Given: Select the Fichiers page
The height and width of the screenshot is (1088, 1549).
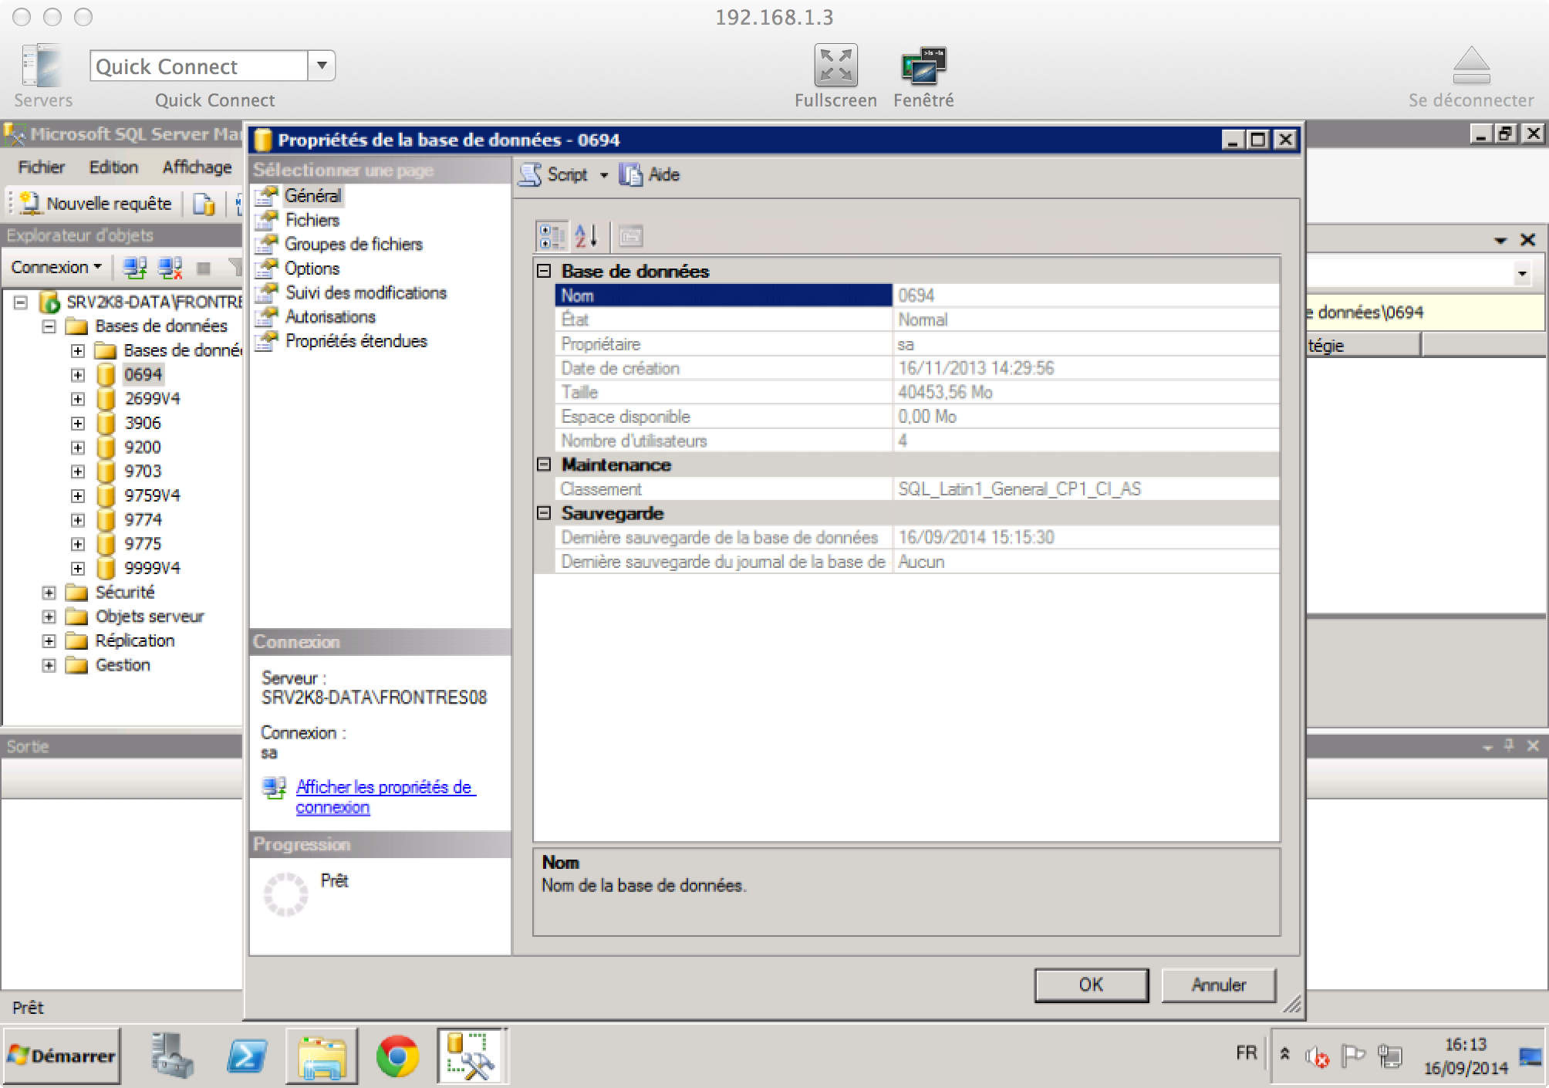Looking at the screenshot, I should [x=312, y=221].
